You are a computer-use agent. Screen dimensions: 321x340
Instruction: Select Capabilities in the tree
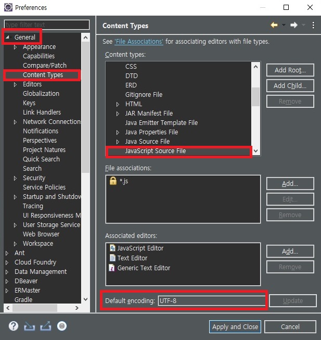click(x=39, y=56)
